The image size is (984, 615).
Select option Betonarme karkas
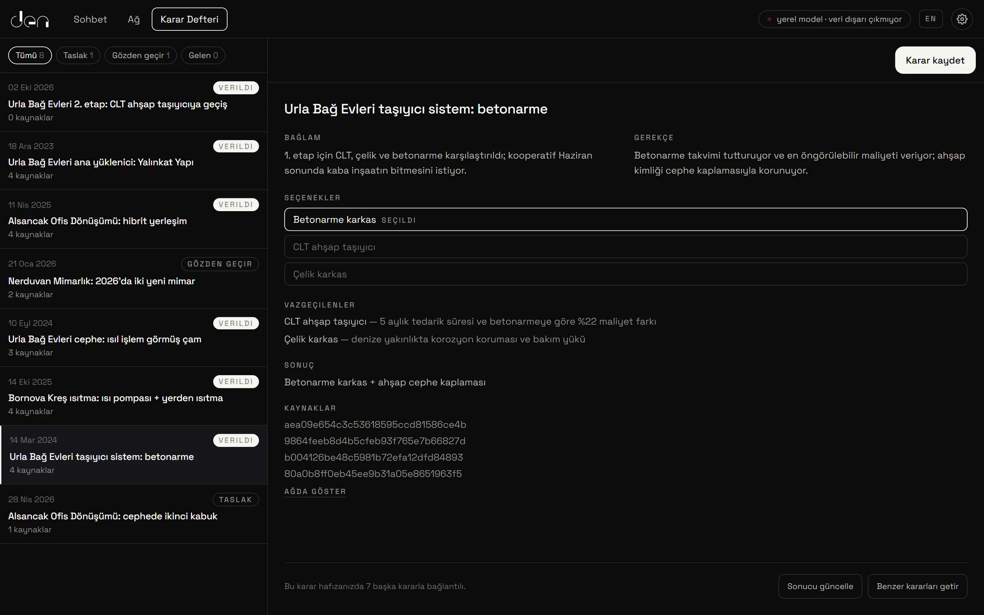point(626,219)
